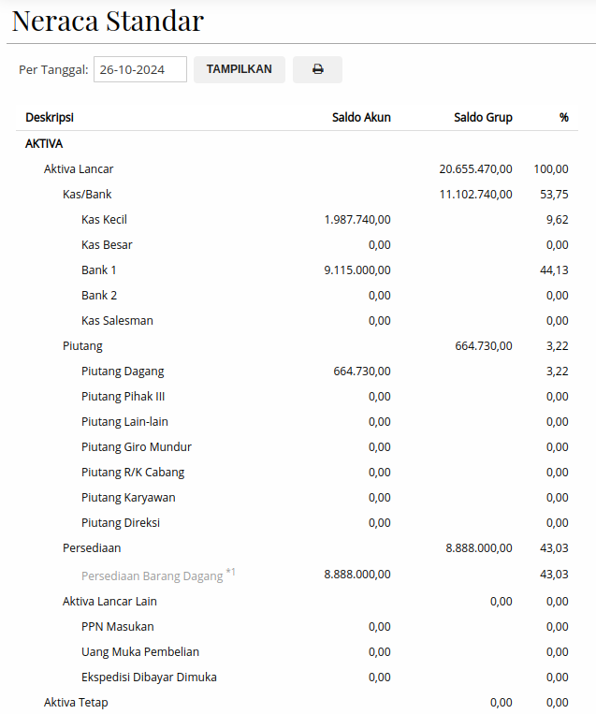Click the Saldo Akun column header
Image resolution: width=596 pixels, height=714 pixels.
pyautogui.click(x=361, y=118)
